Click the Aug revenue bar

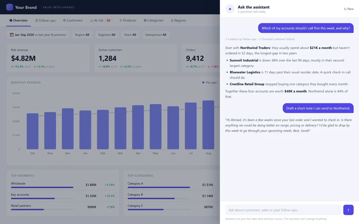(x=208, y=125)
